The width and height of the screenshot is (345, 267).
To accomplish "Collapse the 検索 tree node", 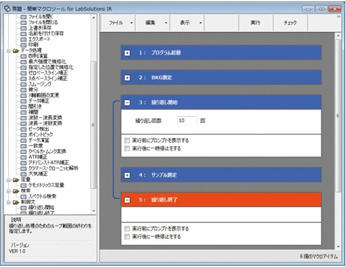I will click(x=8, y=191).
